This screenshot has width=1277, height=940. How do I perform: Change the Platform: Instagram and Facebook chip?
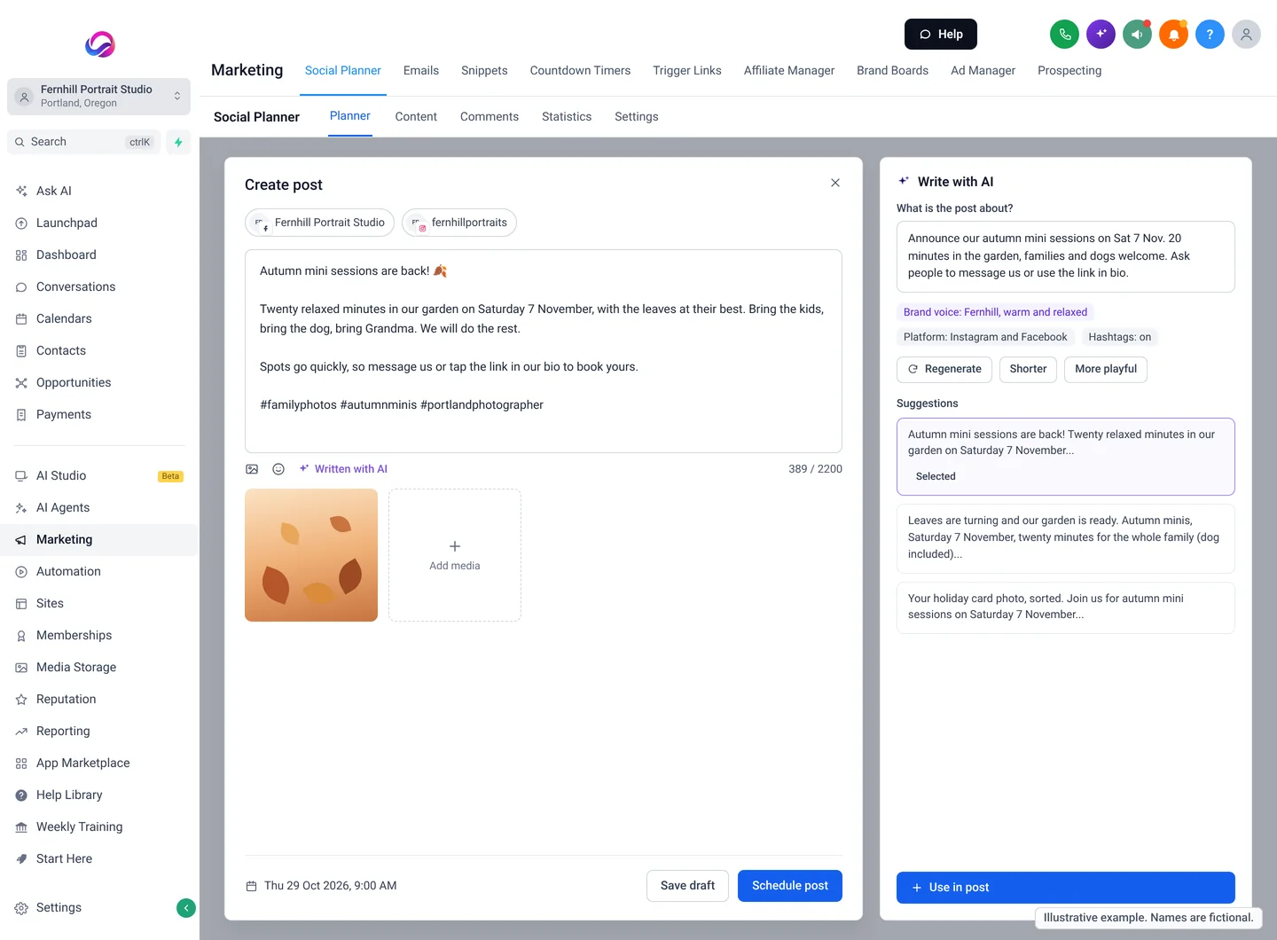point(985,337)
